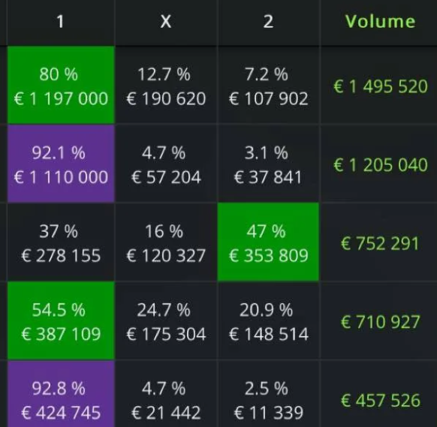
Task: Select green 54.5 % cell
Action: (61, 320)
